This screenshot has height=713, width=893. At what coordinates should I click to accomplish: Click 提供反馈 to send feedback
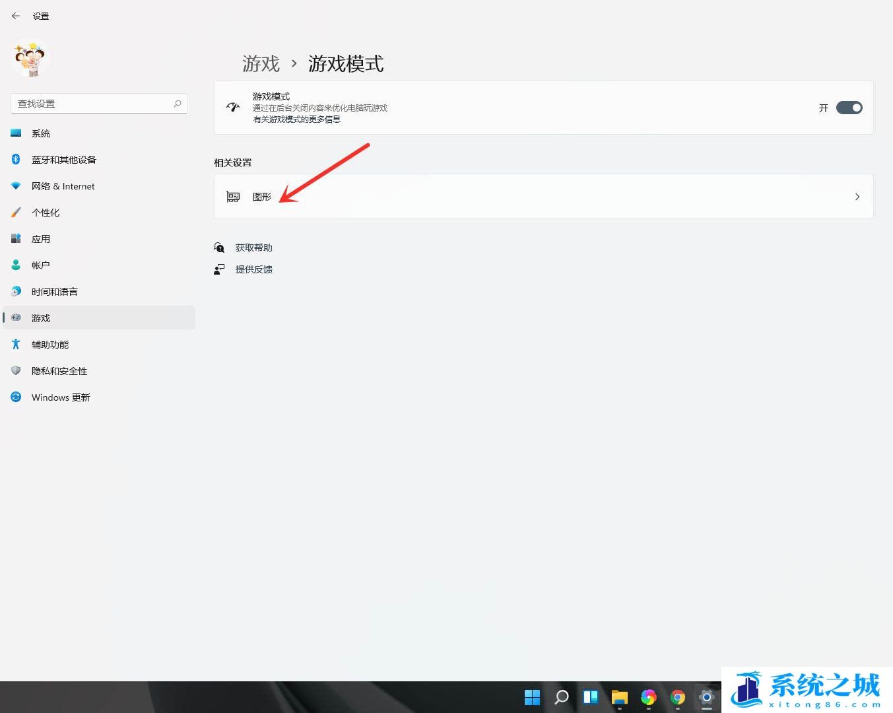[x=254, y=269]
